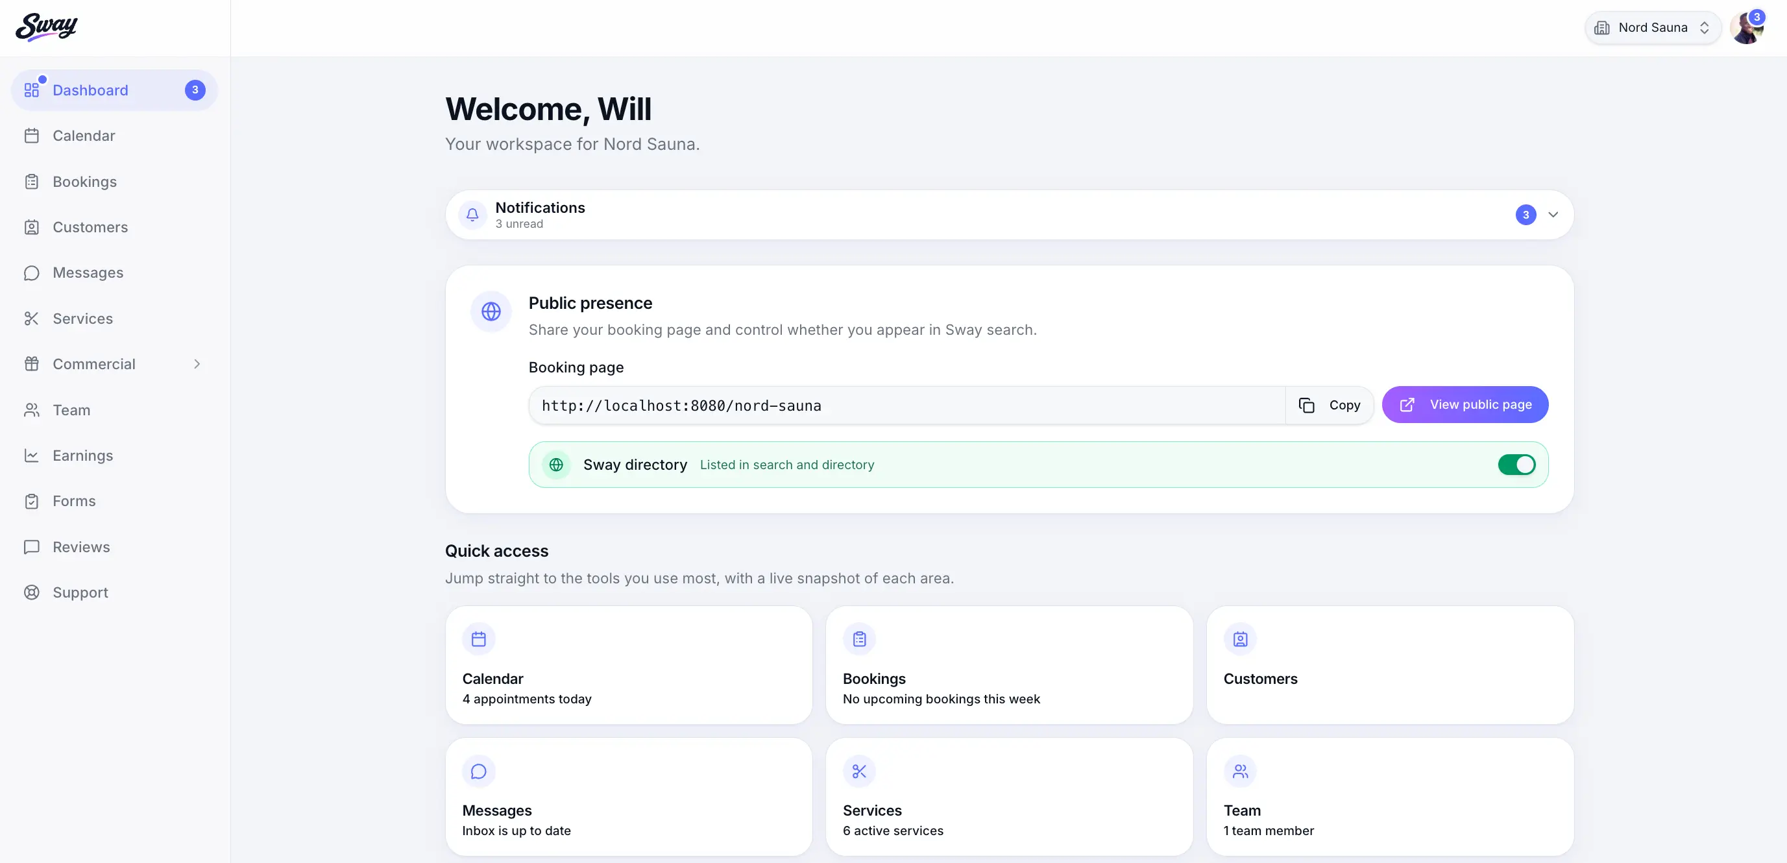Click the green Sway directory globe icon
This screenshot has height=863, width=1787.
click(x=556, y=465)
